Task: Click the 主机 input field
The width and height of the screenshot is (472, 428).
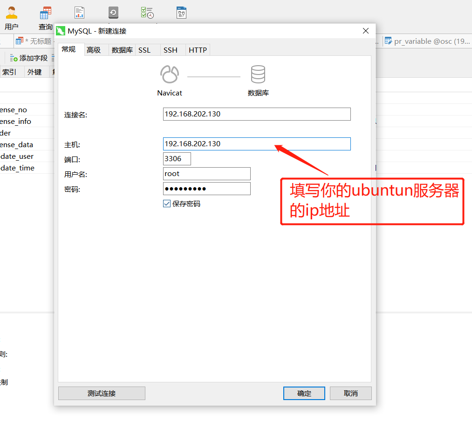Action: (257, 144)
